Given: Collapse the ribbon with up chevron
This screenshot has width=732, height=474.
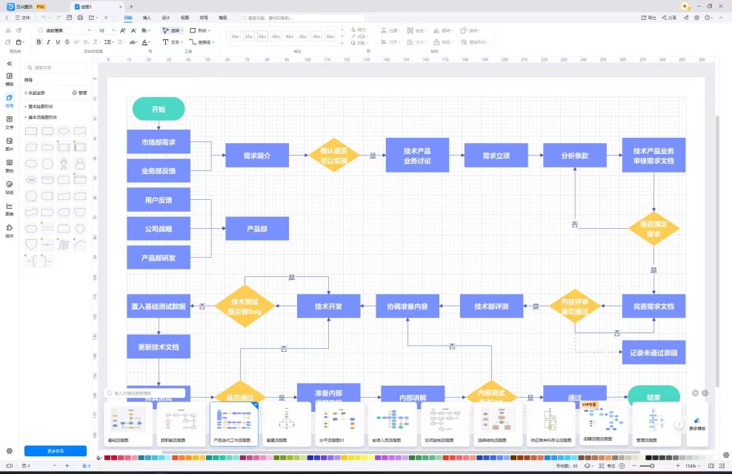Looking at the screenshot, I should click(x=722, y=18).
